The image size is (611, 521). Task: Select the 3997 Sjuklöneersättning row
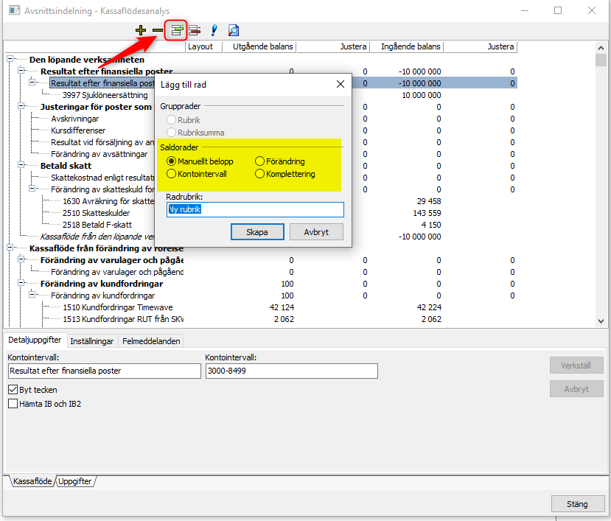coord(105,95)
